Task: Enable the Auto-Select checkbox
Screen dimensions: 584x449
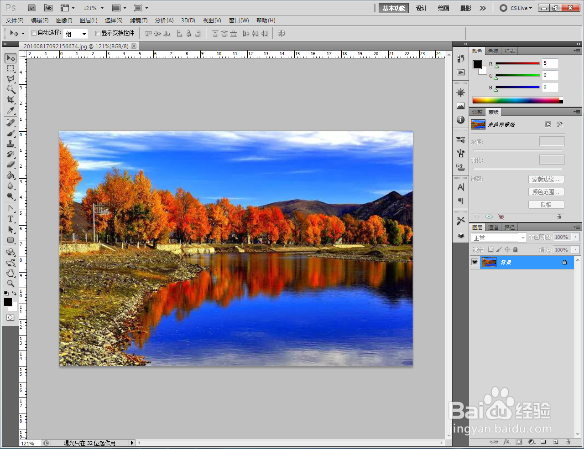Action: pyautogui.click(x=34, y=33)
